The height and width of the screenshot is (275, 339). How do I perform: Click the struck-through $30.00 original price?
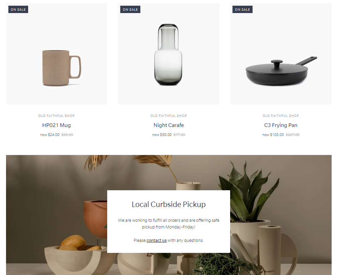point(67,135)
